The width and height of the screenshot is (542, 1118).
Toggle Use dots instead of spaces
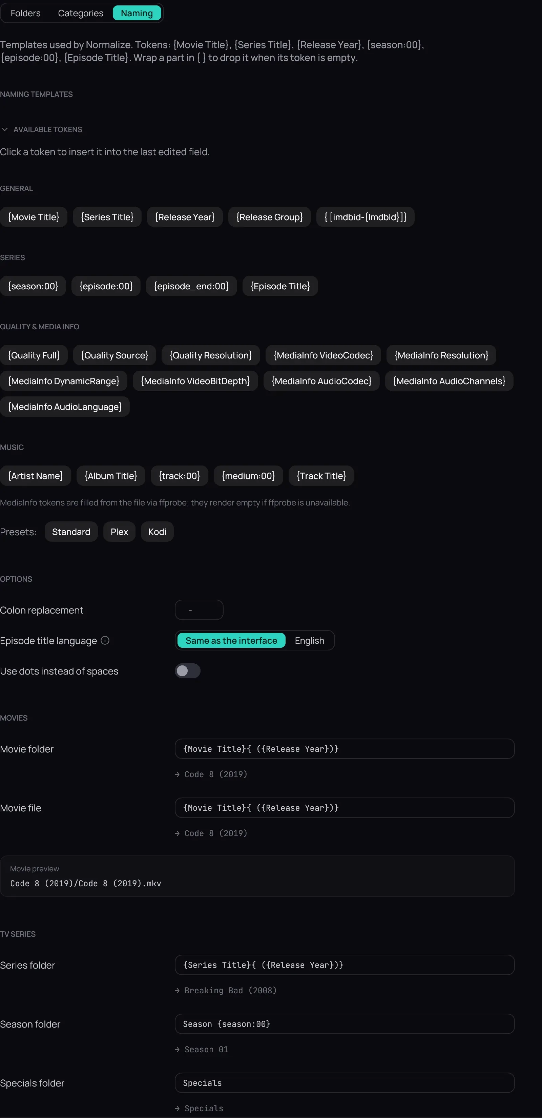[187, 670]
